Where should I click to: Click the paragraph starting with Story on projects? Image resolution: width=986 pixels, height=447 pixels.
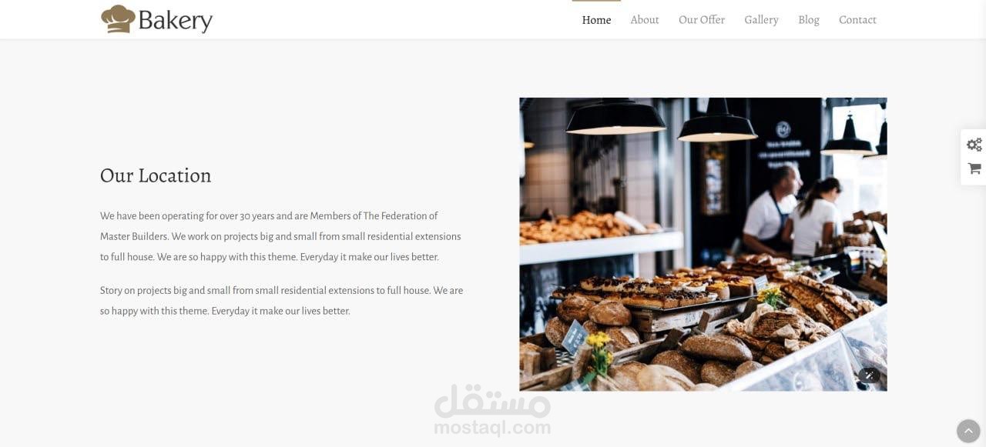click(282, 301)
